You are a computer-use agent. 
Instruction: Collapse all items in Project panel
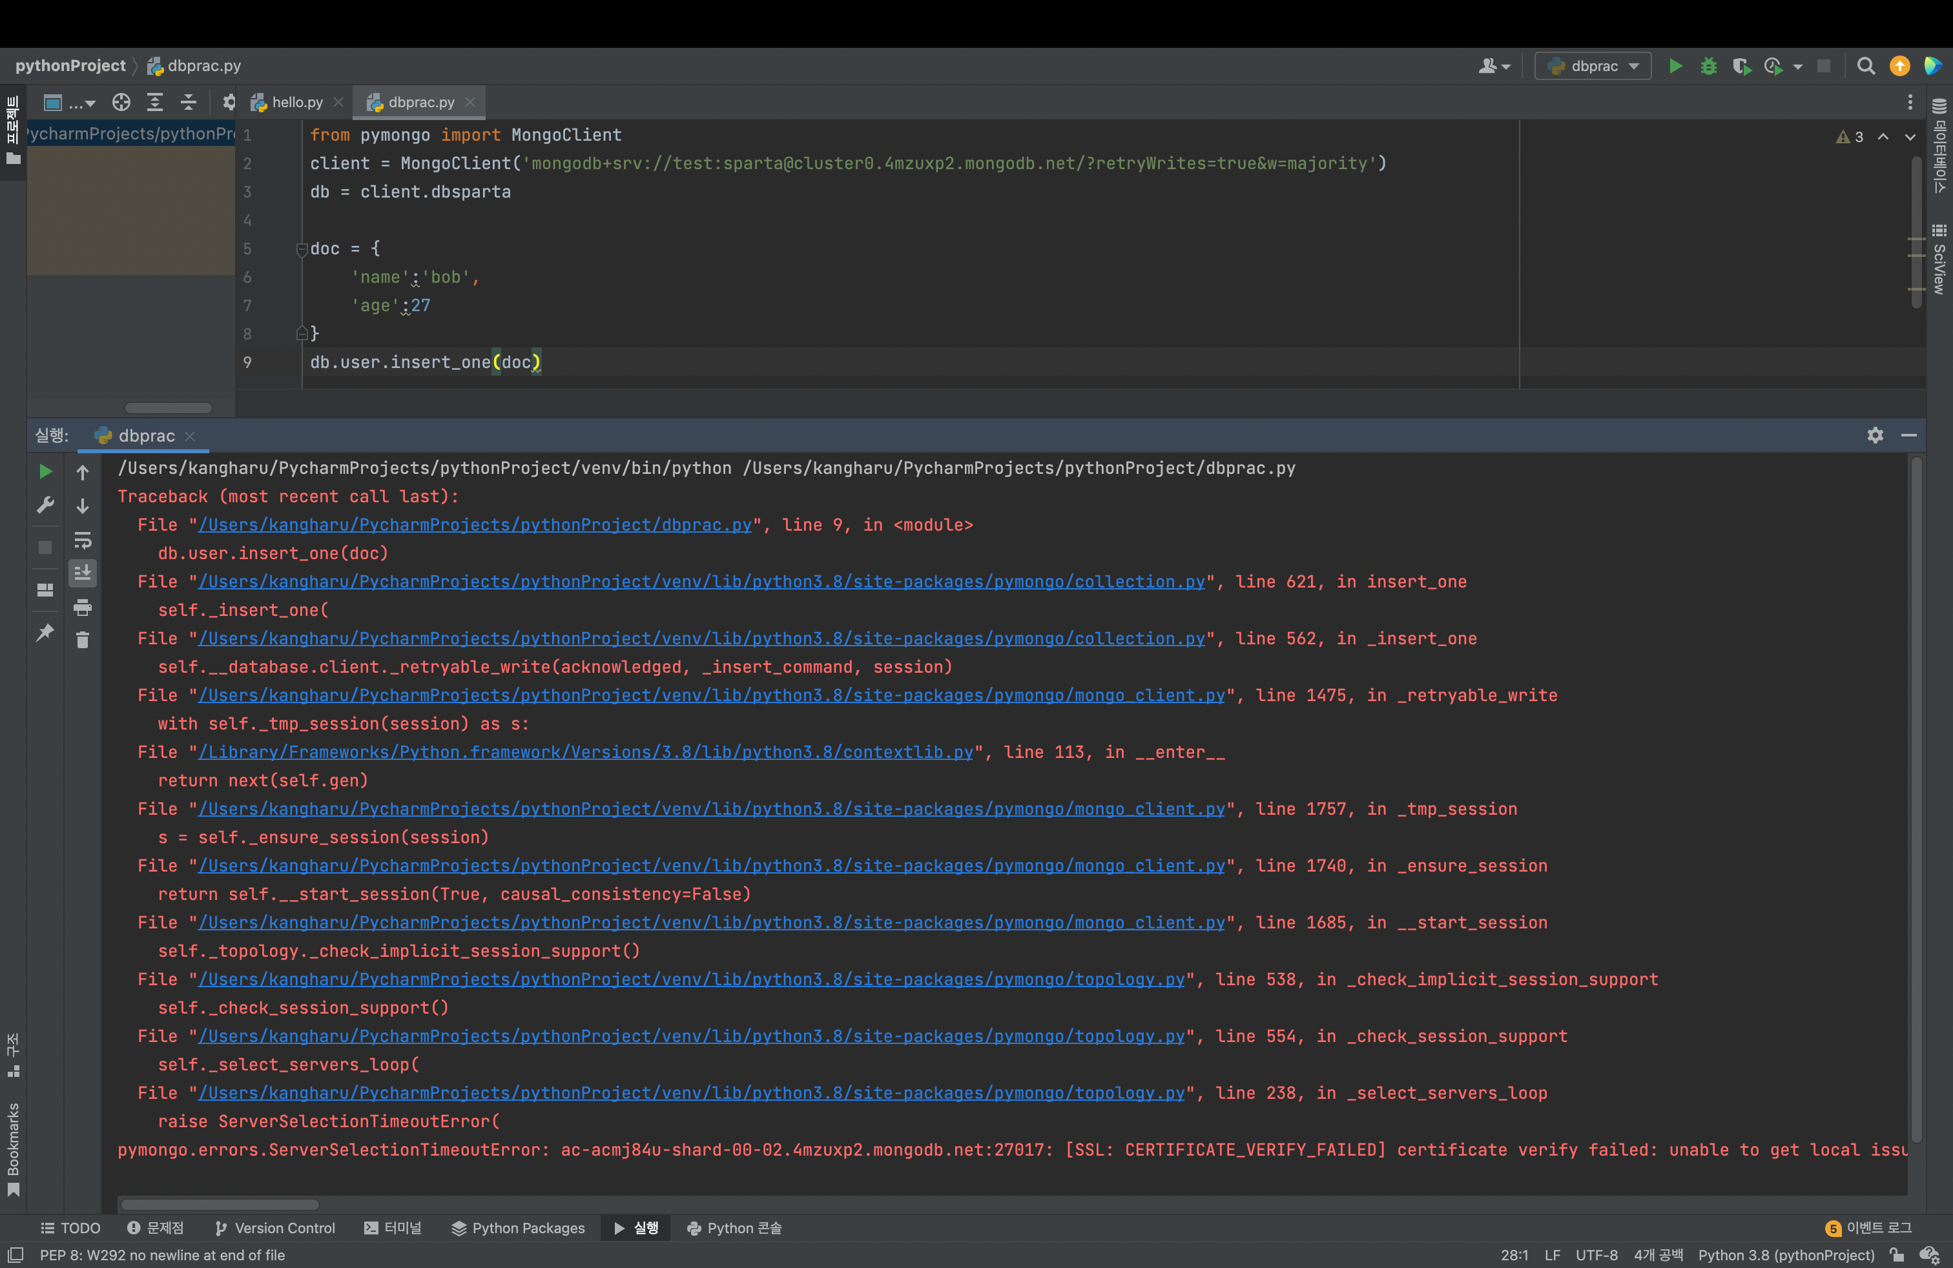pyautogui.click(x=188, y=103)
